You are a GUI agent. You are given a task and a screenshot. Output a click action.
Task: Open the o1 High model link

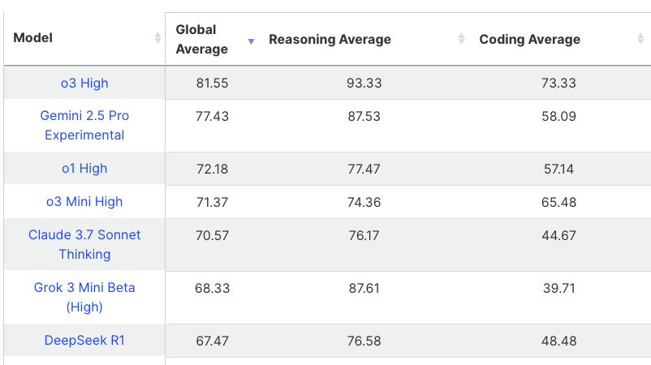click(x=84, y=169)
